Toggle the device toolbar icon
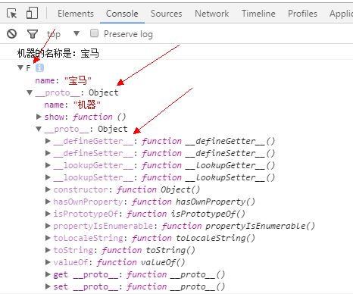 click(x=32, y=13)
